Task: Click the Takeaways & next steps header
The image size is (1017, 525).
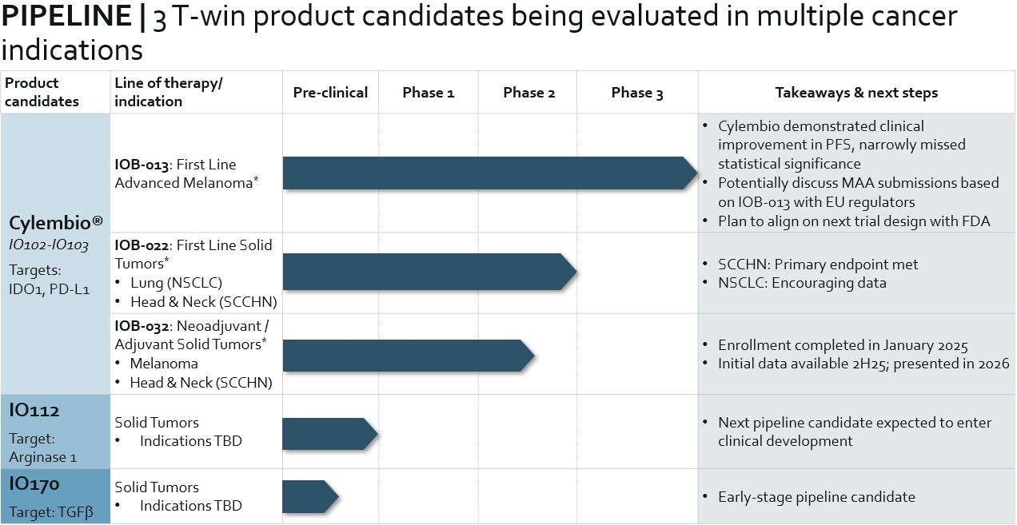Action: (856, 93)
